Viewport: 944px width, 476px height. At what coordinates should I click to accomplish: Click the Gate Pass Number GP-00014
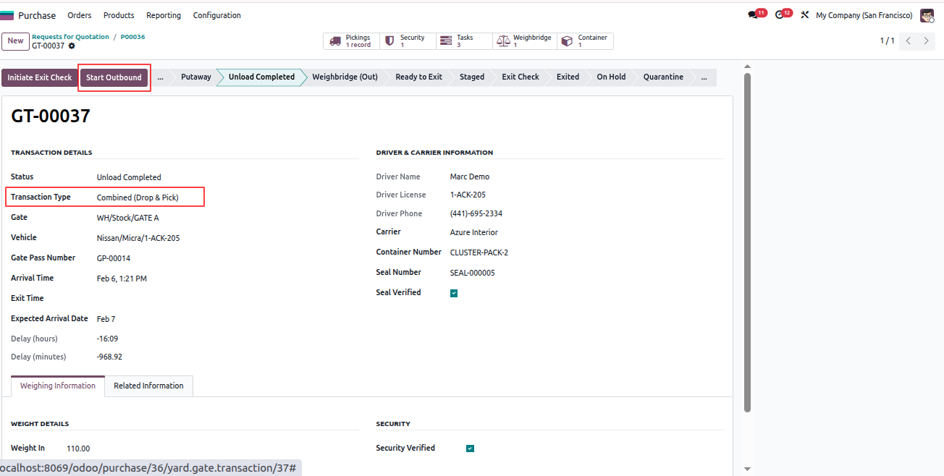point(114,258)
